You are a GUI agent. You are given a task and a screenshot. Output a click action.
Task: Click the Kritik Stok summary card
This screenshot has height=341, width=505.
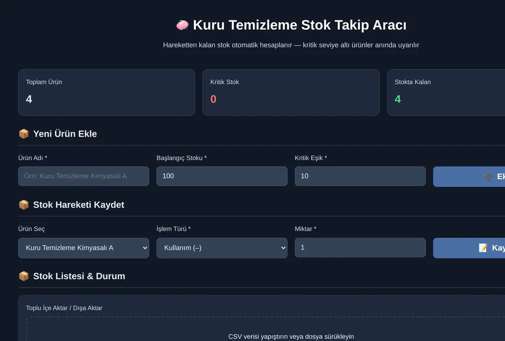291,93
